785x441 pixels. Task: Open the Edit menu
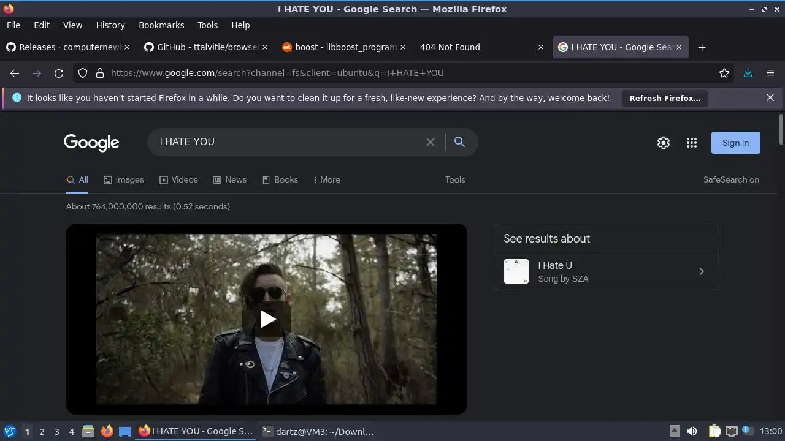coord(42,25)
